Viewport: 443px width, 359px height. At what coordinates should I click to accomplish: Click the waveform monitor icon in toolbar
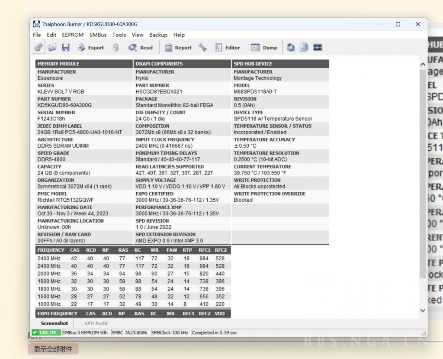[x=318, y=48]
